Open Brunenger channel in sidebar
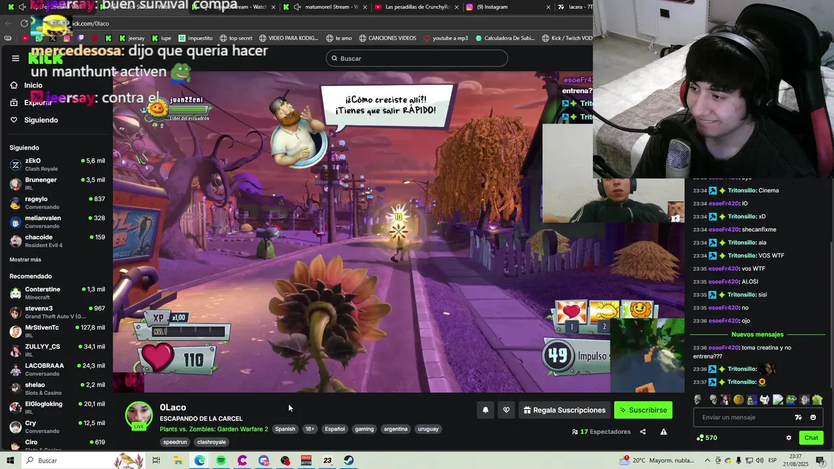Screen dimensions: 834x469 point(57,184)
